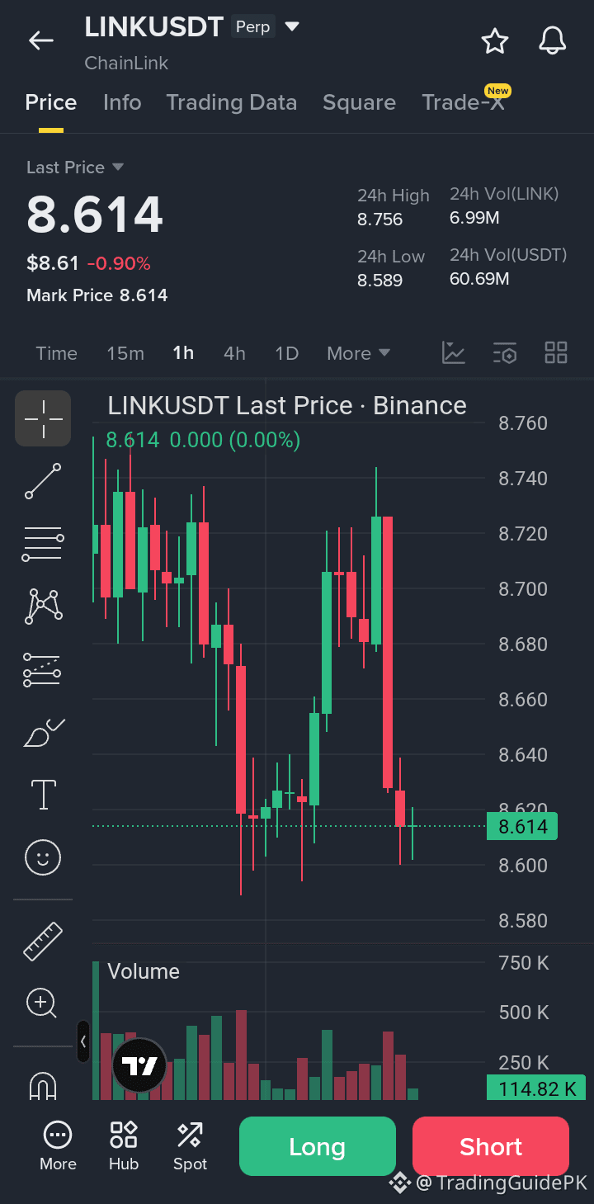Select the 1D chart interval
Screen dimensions: 594x1204
point(286,353)
